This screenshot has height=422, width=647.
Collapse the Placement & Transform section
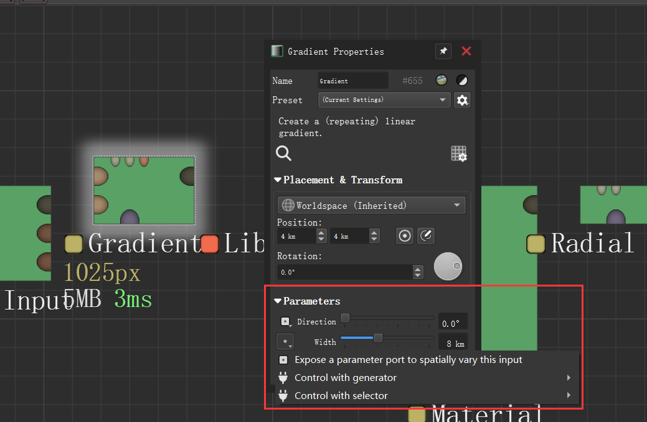[x=278, y=180]
